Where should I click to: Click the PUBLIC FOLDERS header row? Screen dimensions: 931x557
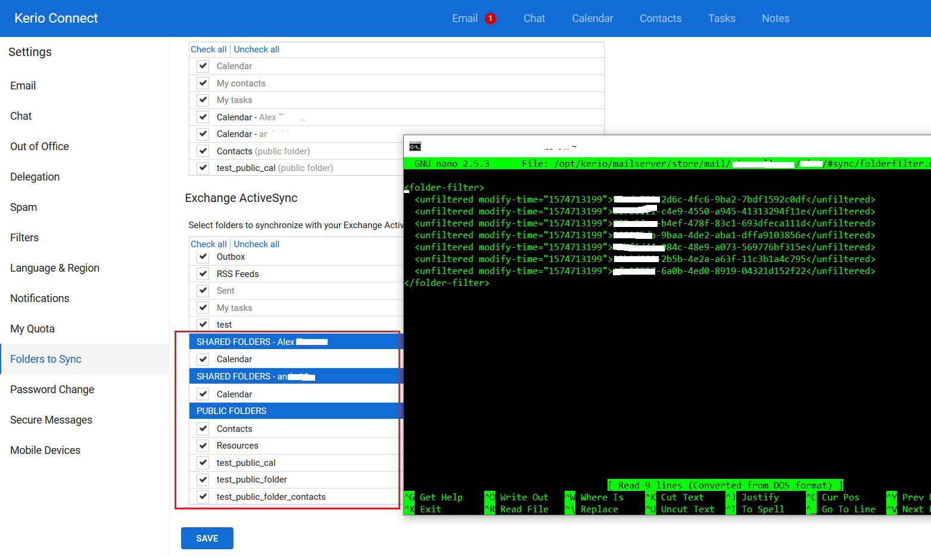pyautogui.click(x=296, y=411)
